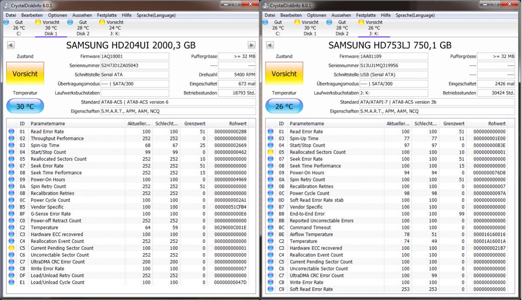Go to previous disk arrow in right window
Viewport: 522px width, 300px height.
point(270,45)
